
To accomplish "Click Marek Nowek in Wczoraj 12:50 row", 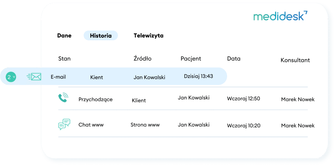I will pos(298,99).
